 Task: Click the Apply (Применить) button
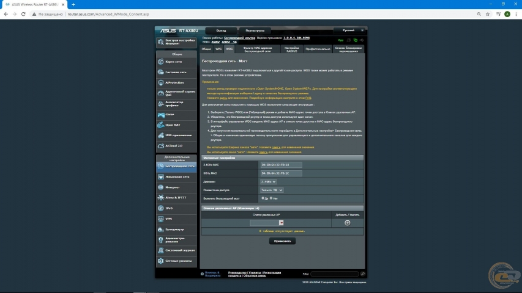coord(282,241)
